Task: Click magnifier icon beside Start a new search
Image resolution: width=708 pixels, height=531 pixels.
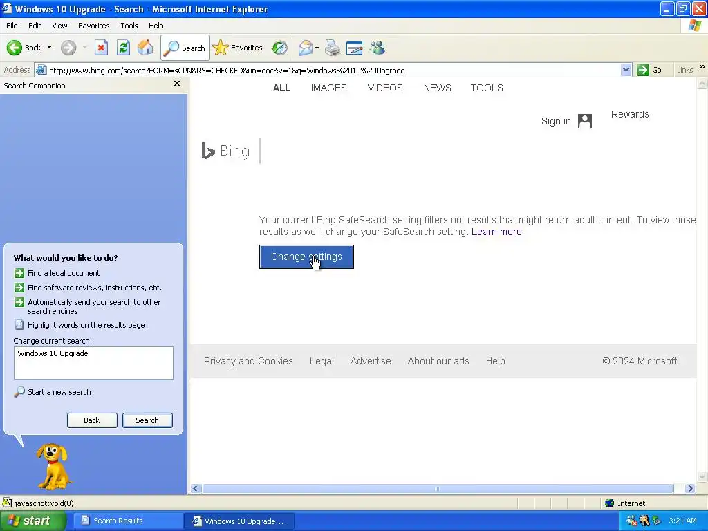Action: [19, 392]
